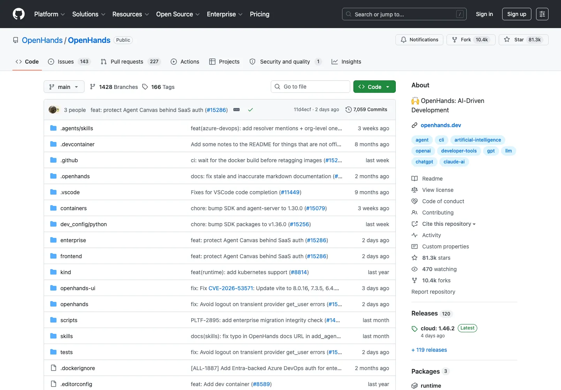Expand the Solutions navigation menu
This screenshot has width=561, height=390.
[89, 14]
